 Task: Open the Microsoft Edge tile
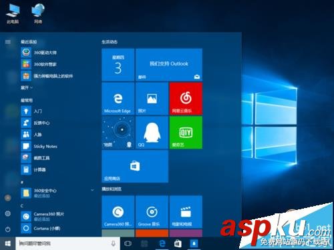[118, 99]
